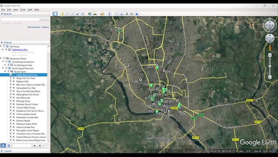Image resolution: width=278 pixels, height=157 pixels.
Task: Click the placemark square labeled 612
Action: tap(119, 28)
